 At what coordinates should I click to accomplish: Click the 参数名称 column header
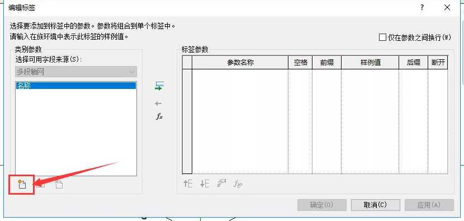click(240, 63)
